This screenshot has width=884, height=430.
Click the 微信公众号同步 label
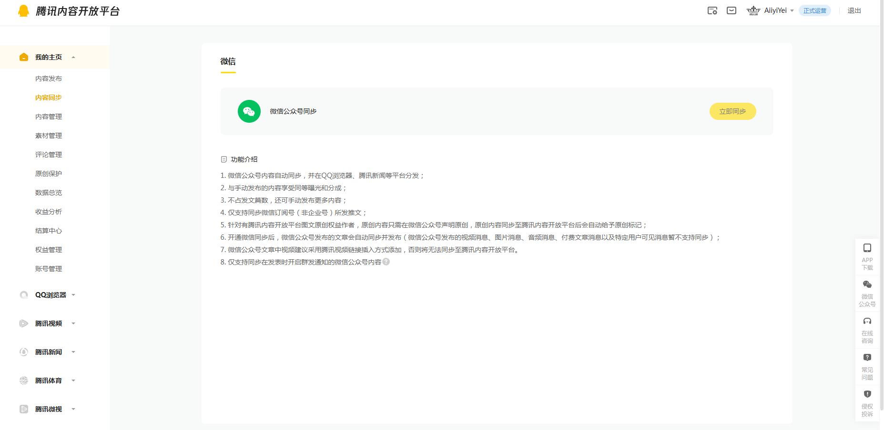tap(293, 111)
